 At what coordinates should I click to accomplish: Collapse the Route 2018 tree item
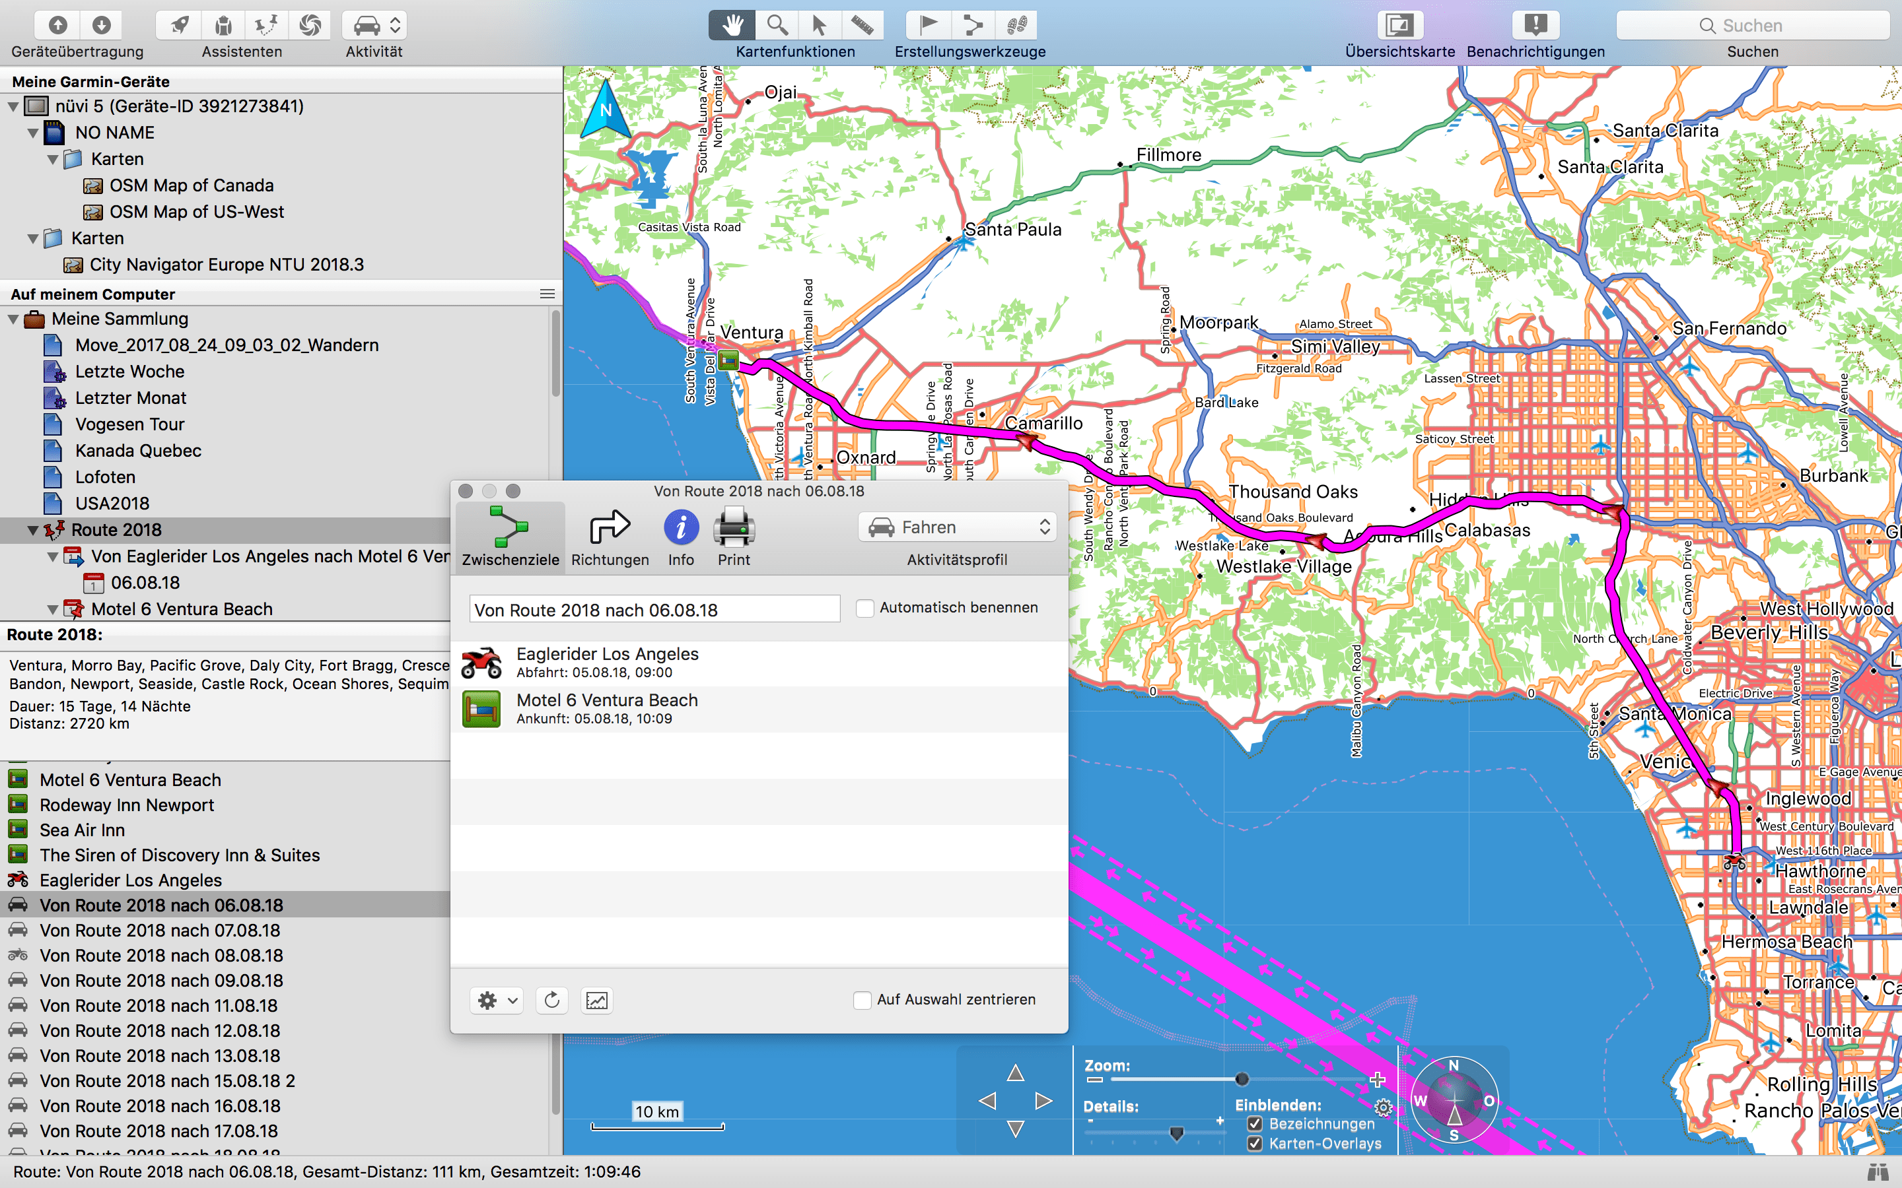click(x=33, y=531)
